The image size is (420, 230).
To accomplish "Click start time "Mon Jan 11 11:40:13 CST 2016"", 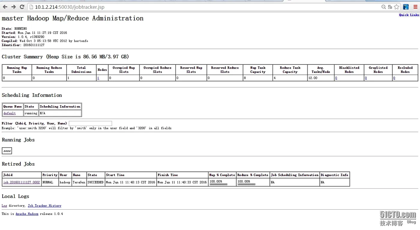I will pyautogui.click(x=130, y=182).
